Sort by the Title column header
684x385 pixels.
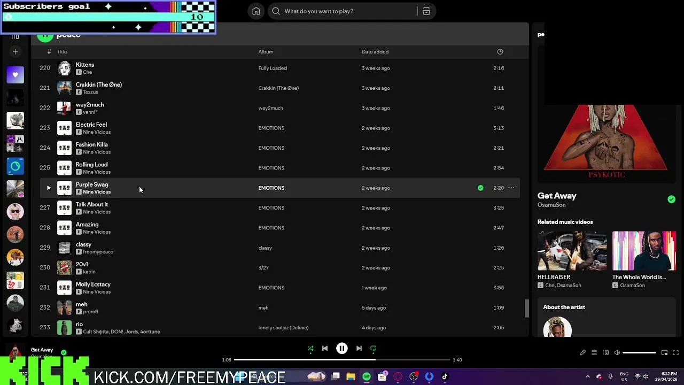click(x=62, y=52)
